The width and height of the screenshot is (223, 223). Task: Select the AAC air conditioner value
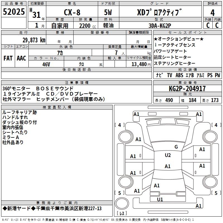tap(21, 58)
